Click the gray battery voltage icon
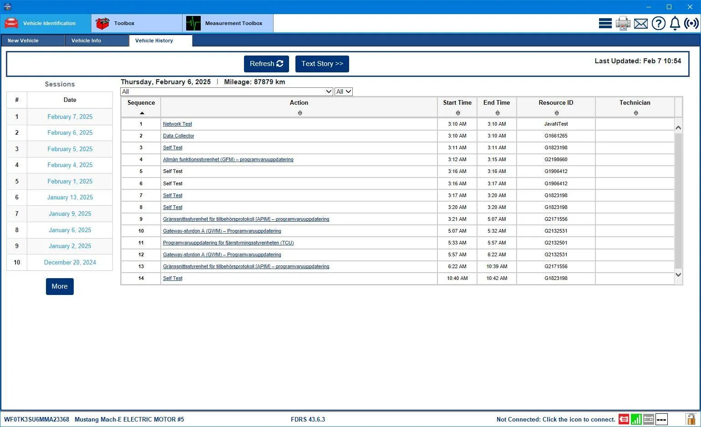 tap(649, 419)
